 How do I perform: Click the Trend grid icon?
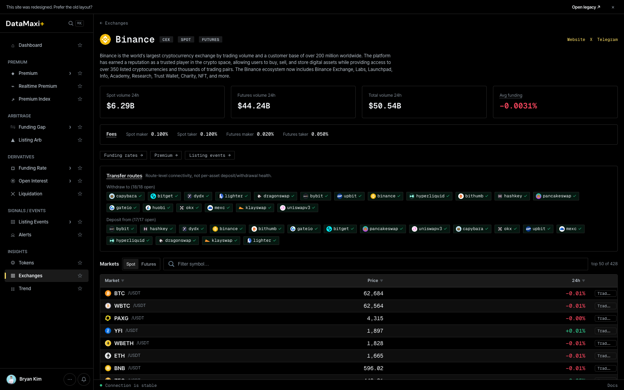pyautogui.click(x=13, y=289)
